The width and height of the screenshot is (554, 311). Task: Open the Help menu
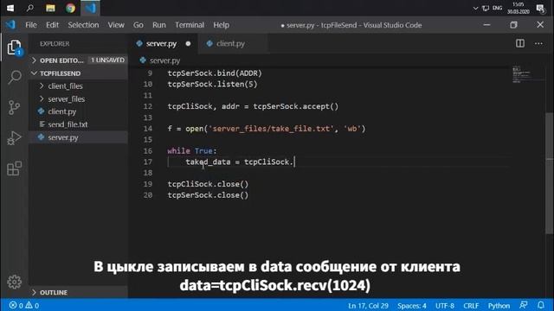(x=222, y=25)
